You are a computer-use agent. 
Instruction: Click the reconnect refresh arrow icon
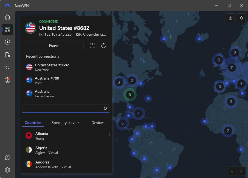pyautogui.click(x=103, y=46)
